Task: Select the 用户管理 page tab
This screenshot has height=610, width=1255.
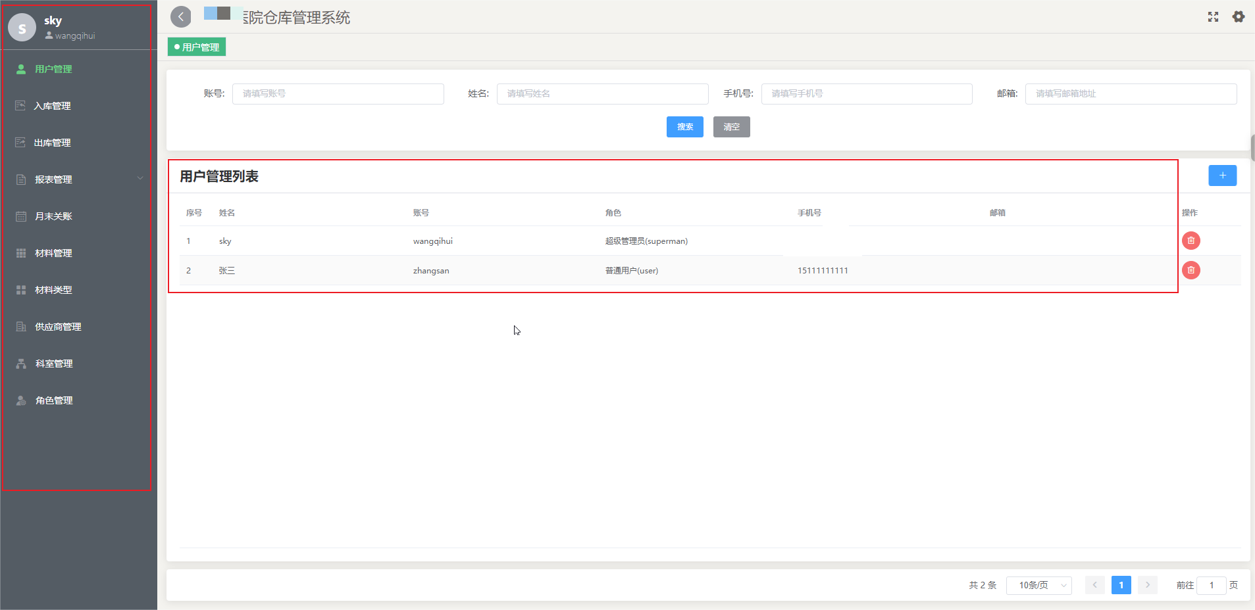Action: tap(197, 47)
